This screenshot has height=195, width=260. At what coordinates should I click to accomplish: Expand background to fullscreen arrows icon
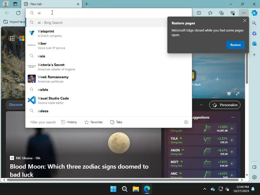(x=238, y=94)
